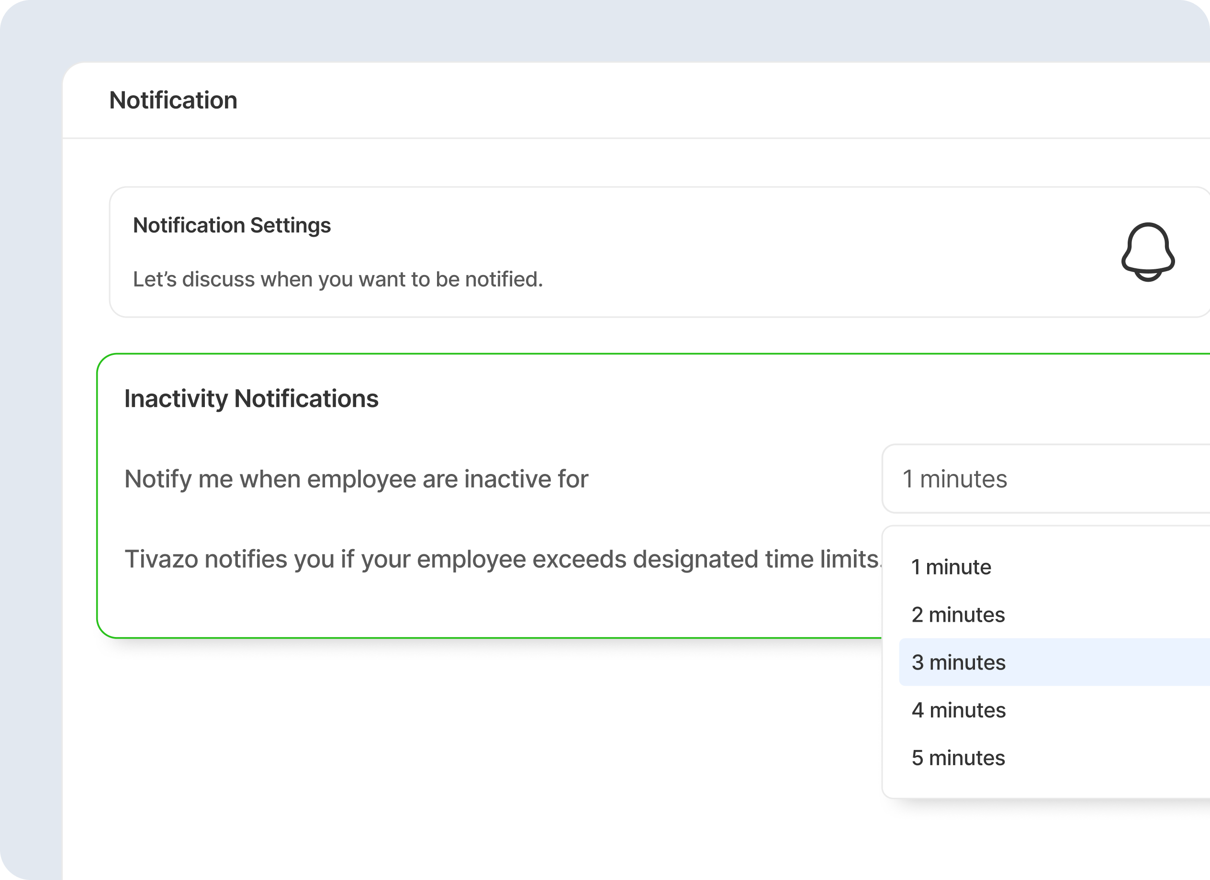Select the Inactivity Notifications section header

[x=251, y=396]
